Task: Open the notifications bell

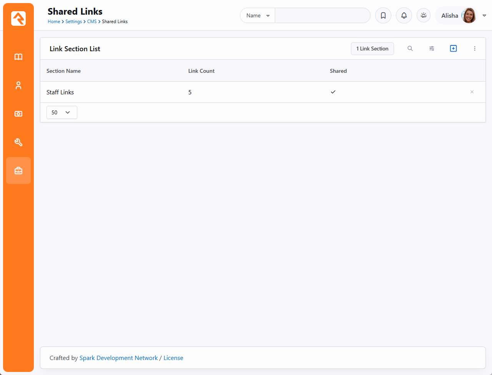Action: (x=404, y=16)
